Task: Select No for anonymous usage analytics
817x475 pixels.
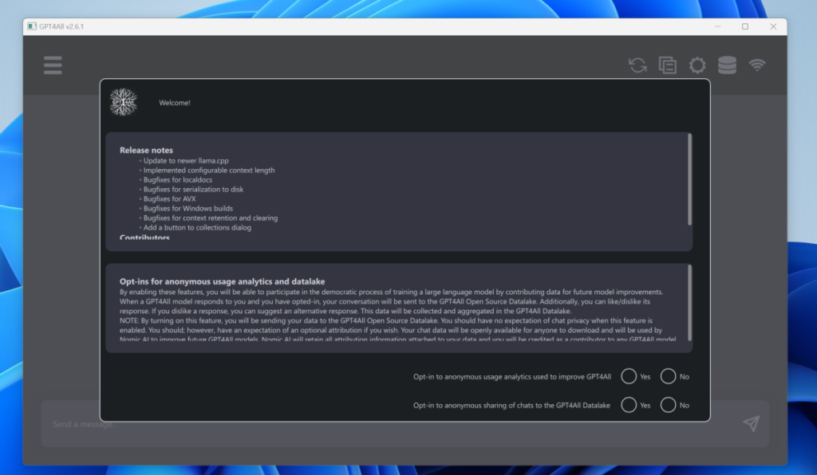Action: (x=669, y=376)
